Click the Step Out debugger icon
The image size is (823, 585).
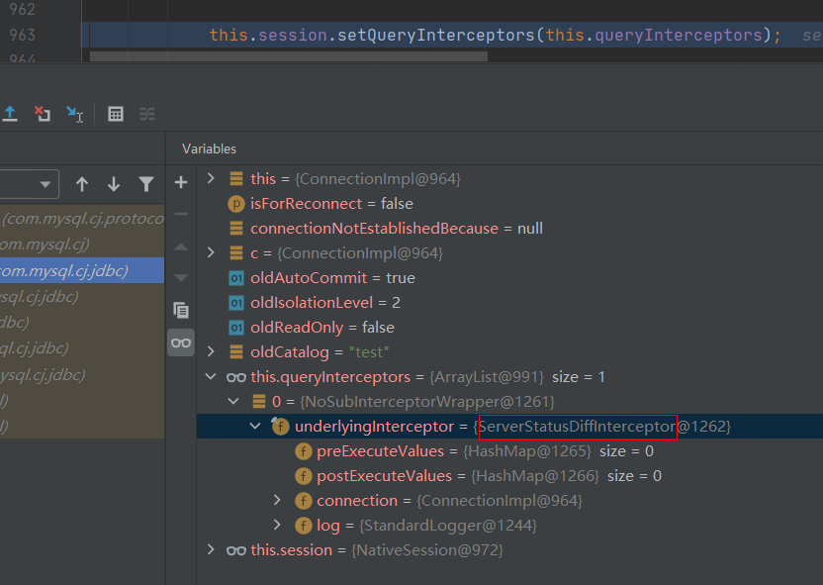click(10, 114)
